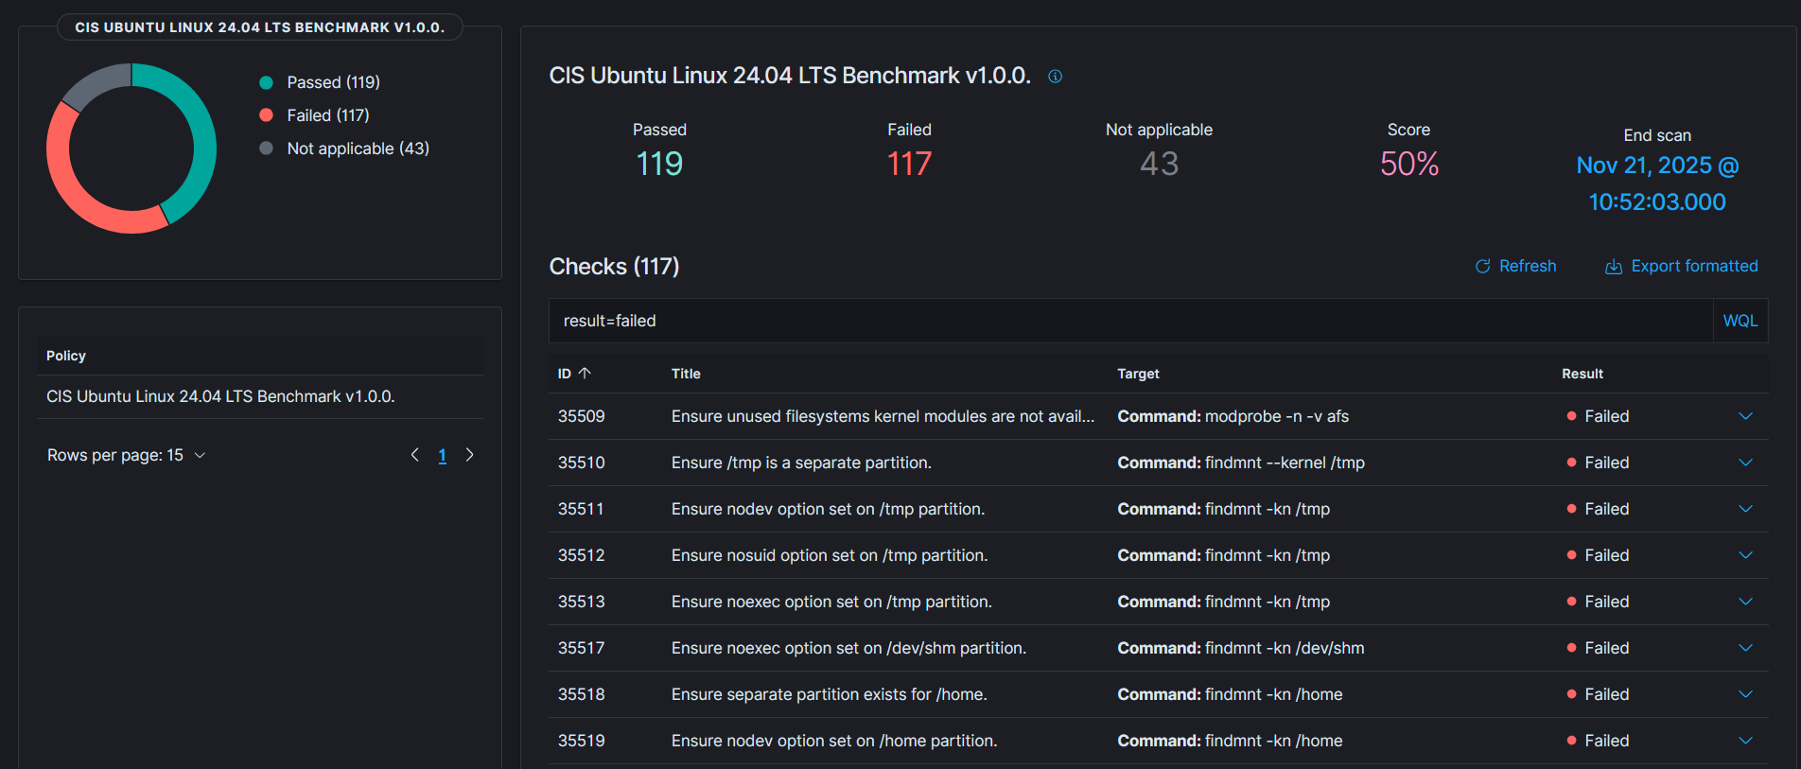Click the Refresh icon above the Checks table

coord(1482,266)
